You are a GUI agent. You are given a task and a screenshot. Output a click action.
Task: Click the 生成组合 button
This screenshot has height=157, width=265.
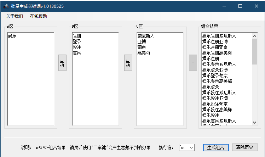pos(216,147)
